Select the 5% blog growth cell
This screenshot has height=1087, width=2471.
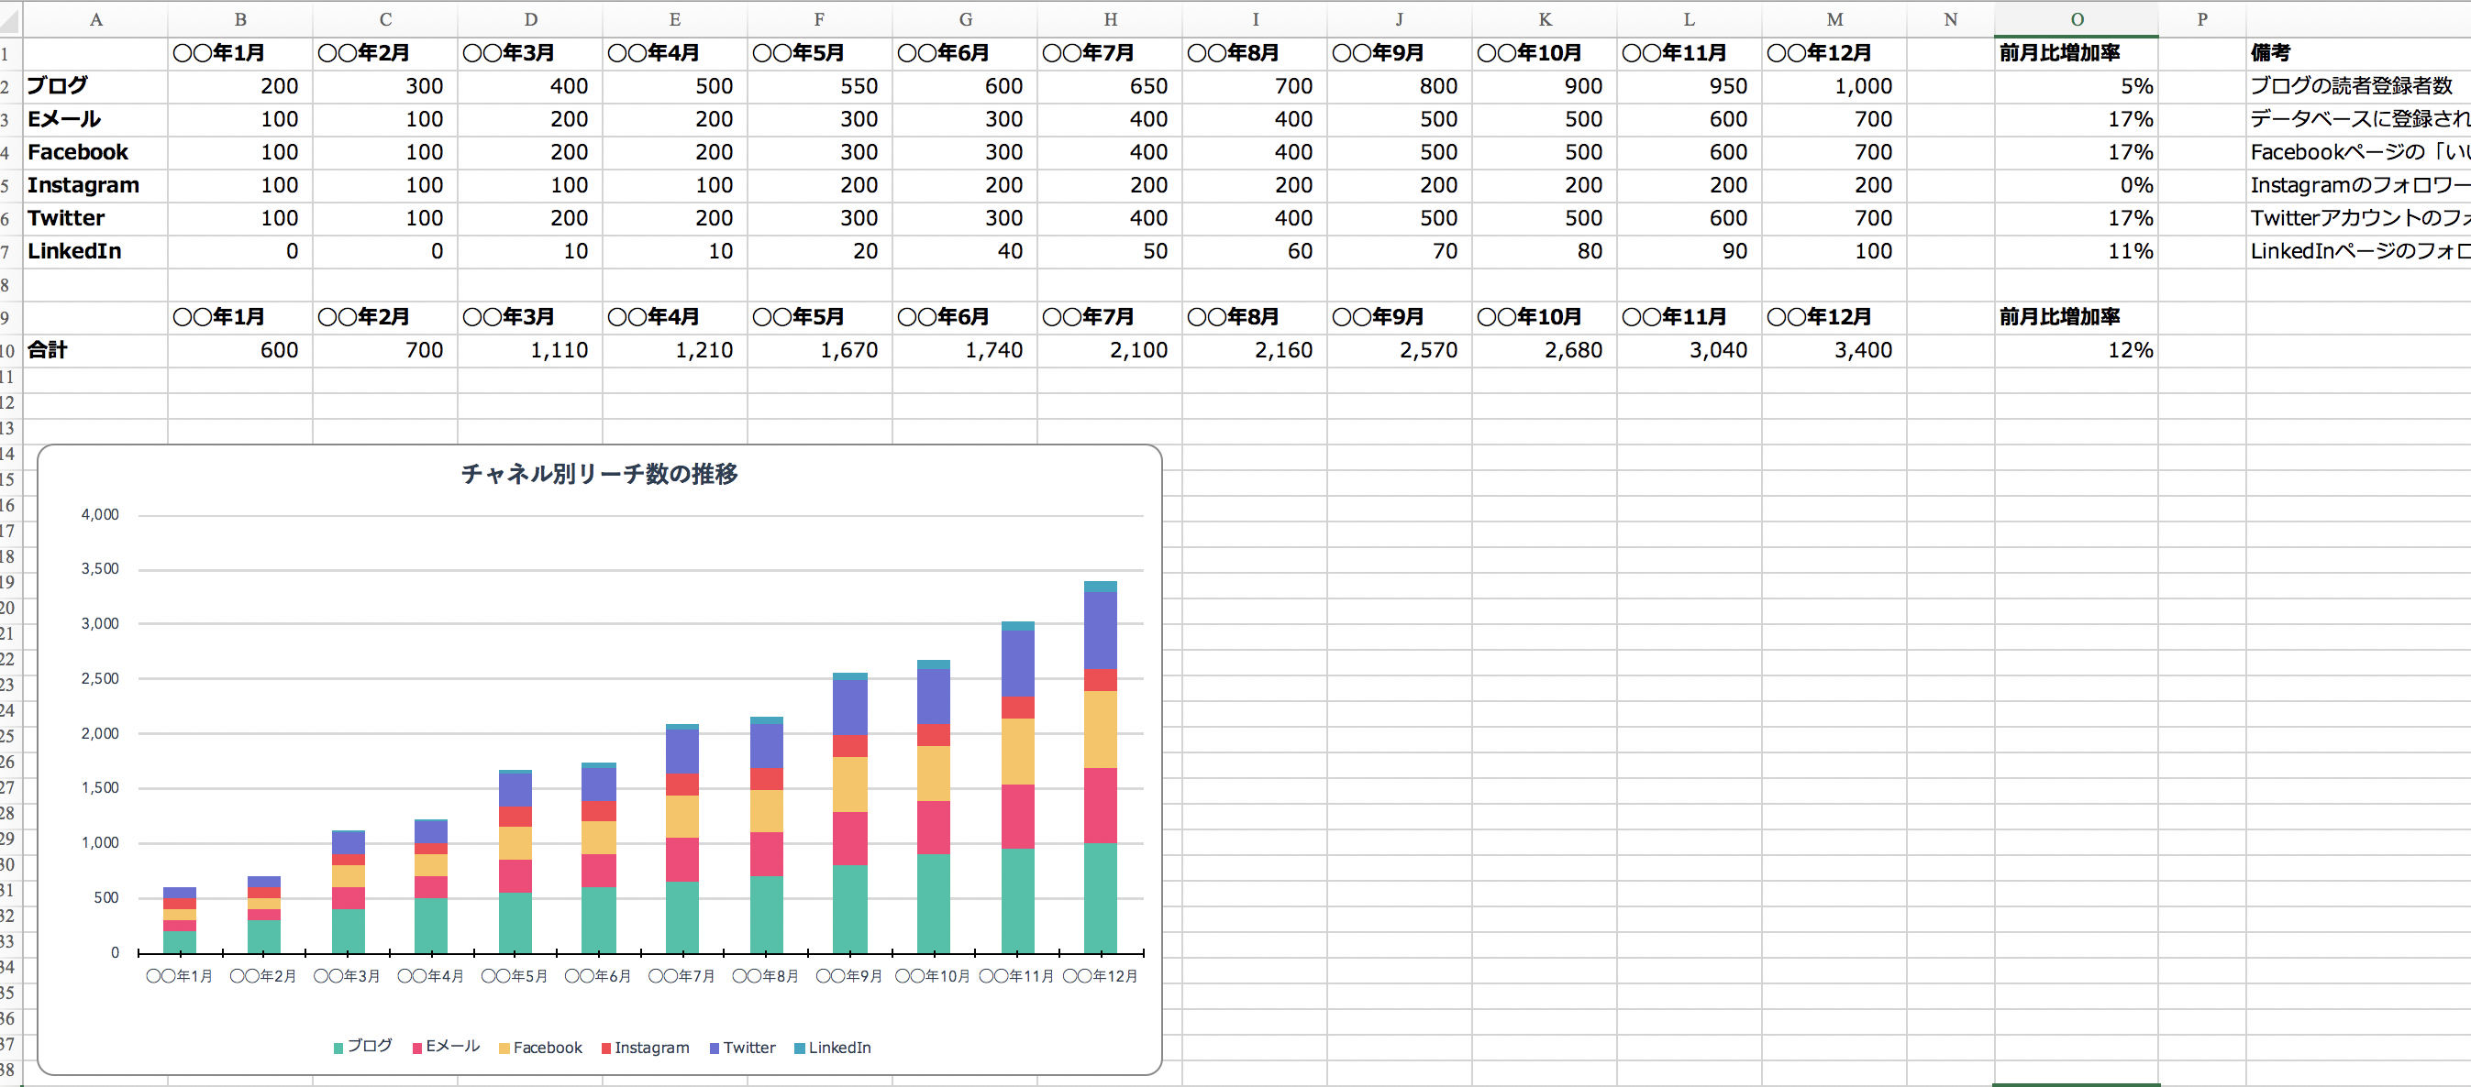click(x=2076, y=86)
